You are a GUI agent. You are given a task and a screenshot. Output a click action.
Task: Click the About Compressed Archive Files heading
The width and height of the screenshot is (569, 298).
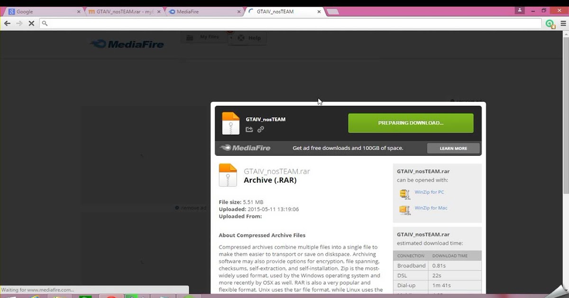[262, 235]
